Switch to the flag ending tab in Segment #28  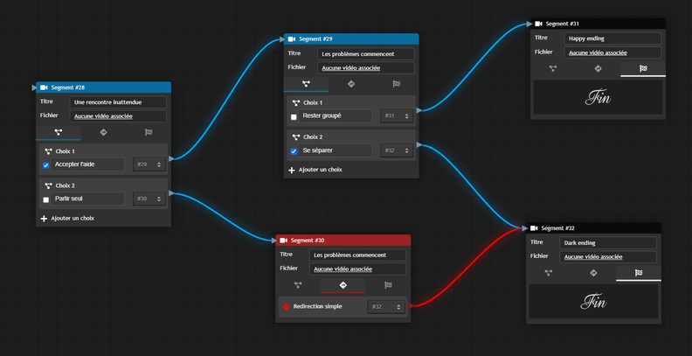146,132
